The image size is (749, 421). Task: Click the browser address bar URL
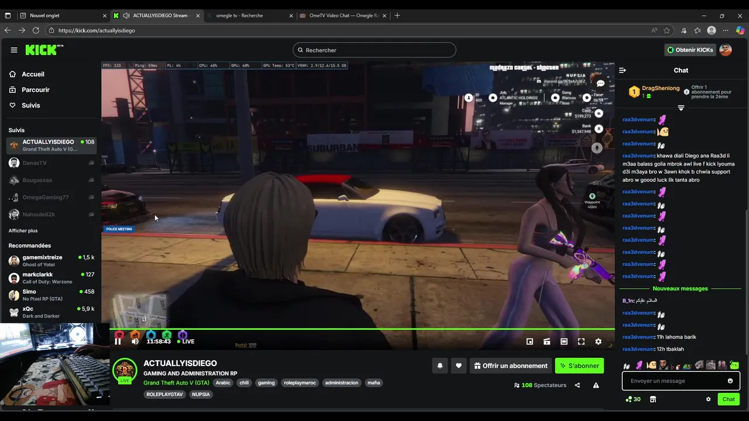point(97,30)
